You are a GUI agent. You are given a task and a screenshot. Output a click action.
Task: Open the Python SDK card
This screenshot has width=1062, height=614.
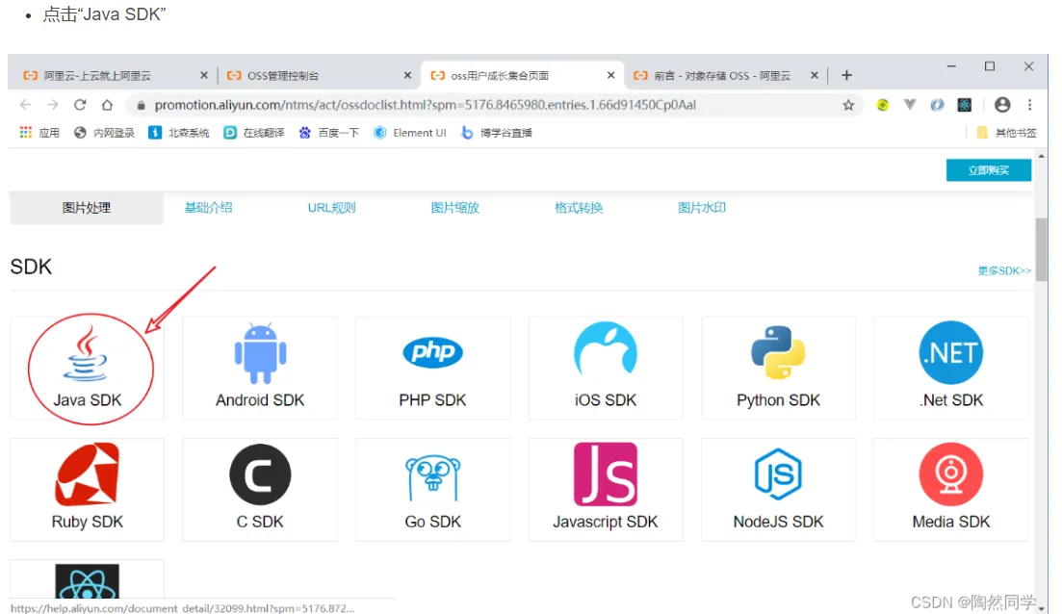point(778,368)
